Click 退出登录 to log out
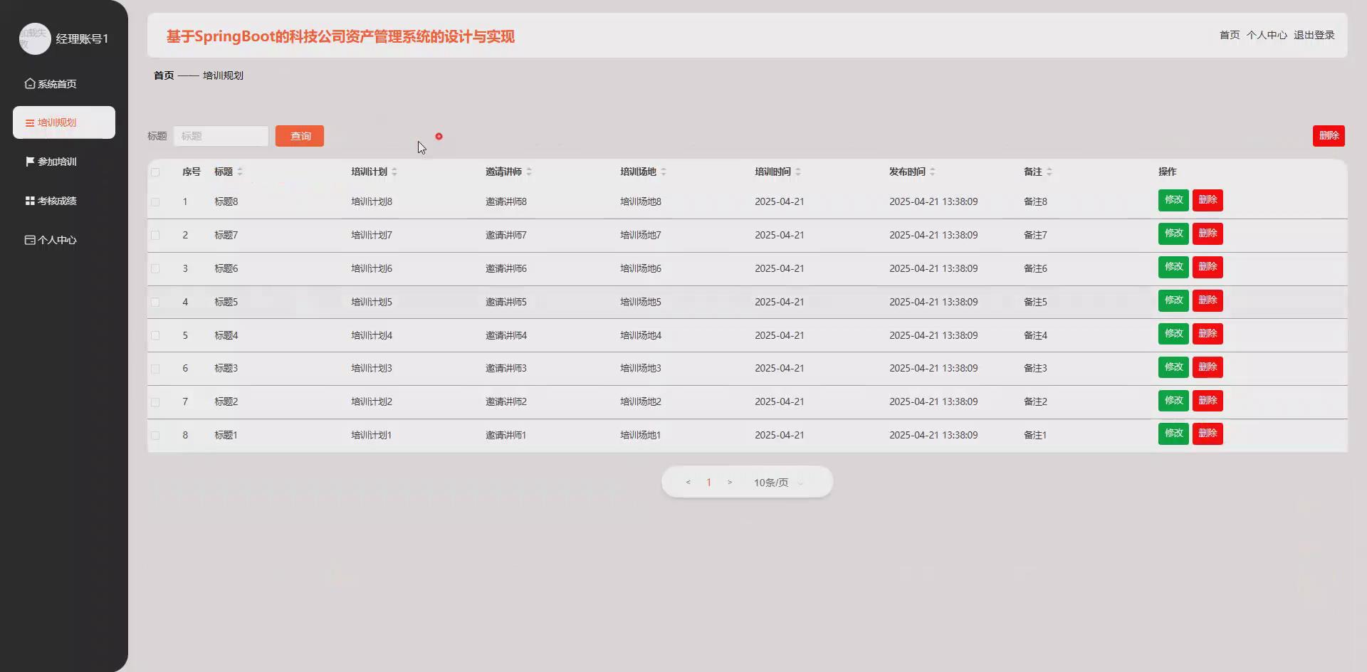The image size is (1367, 672). coord(1314,35)
